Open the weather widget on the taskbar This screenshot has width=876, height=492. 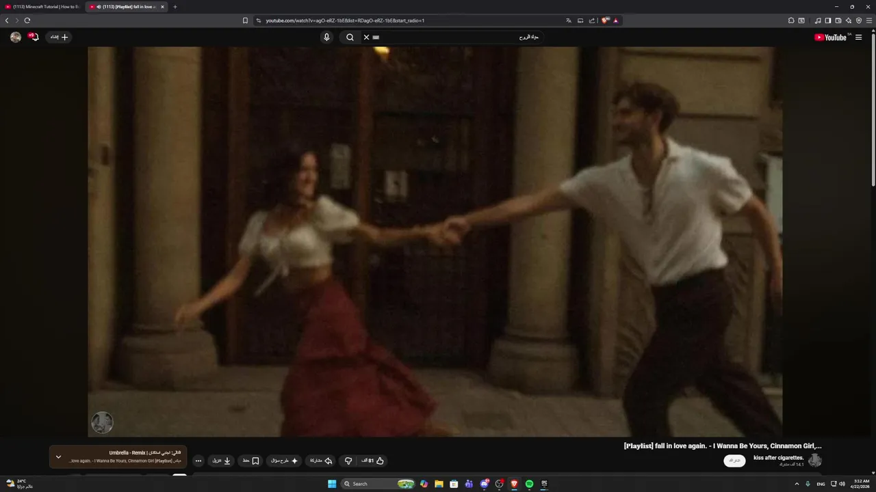point(19,484)
